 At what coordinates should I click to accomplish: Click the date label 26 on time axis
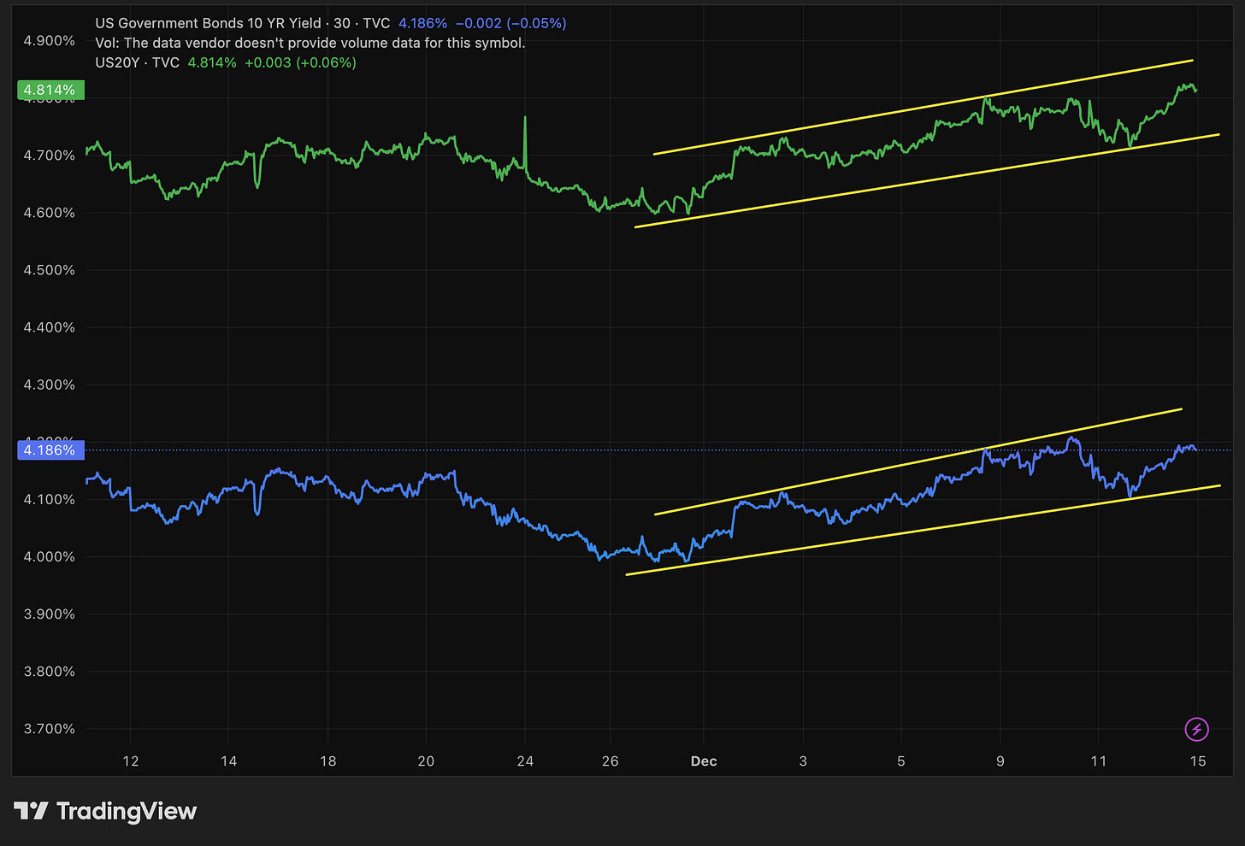pyautogui.click(x=610, y=761)
